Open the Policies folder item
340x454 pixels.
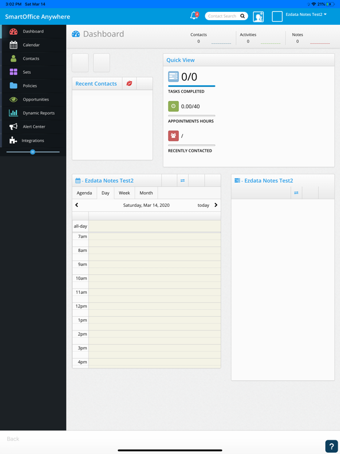tap(33, 86)
